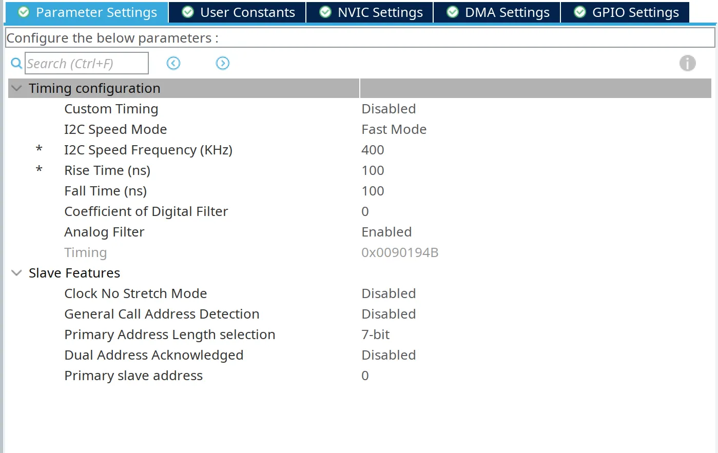Edit Coefficient of Digital Filter value
Image resolution: width=718 pixels, height=453 pixels.
click(x=365, y=211)
